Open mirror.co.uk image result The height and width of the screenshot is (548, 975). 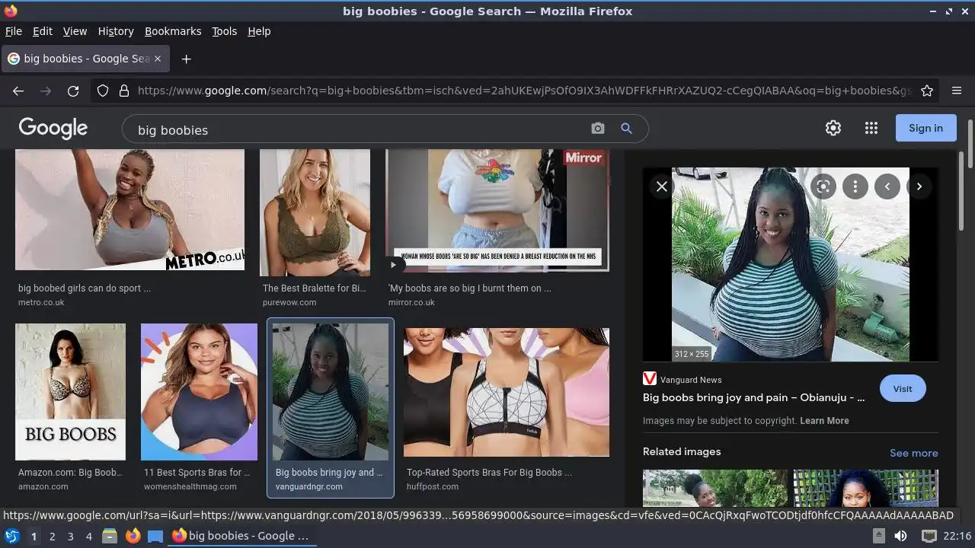point(497,210)
